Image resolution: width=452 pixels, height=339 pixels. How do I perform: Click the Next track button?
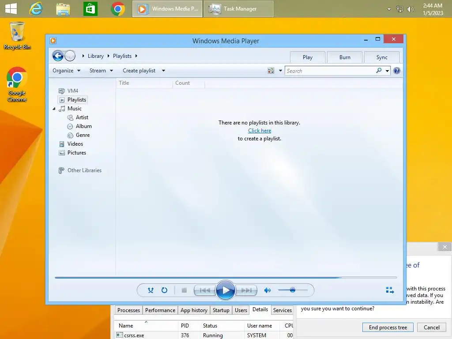tap(246, 290)
